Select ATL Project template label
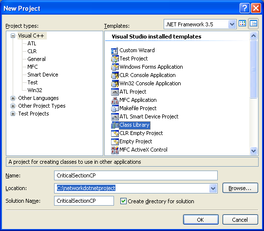This screenshot has height=231, width=264. pos(132,92)
